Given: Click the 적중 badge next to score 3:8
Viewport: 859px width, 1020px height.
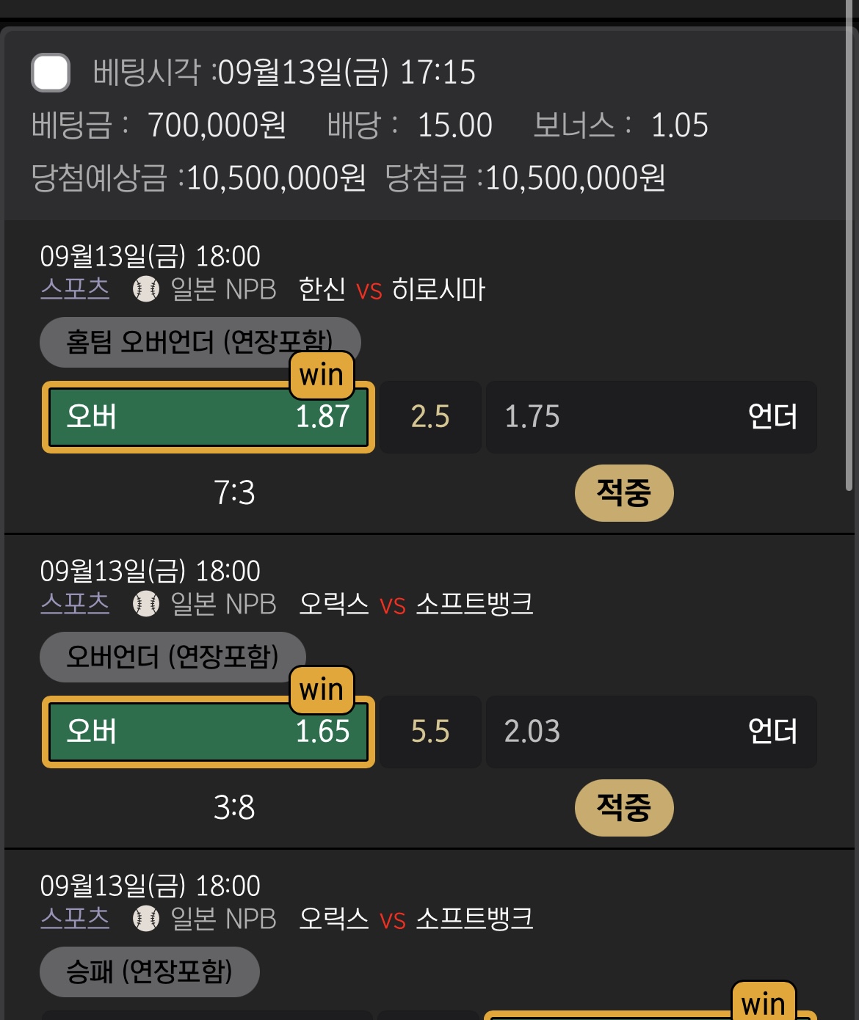Looking at the screenshot, I should pyautogui.click(x=623, y=807).
